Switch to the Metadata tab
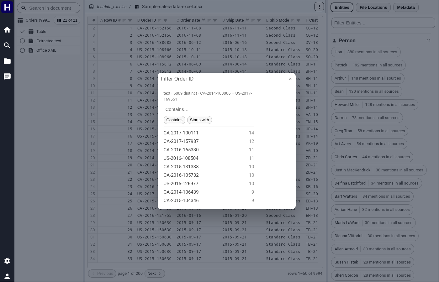 point(406,8)
